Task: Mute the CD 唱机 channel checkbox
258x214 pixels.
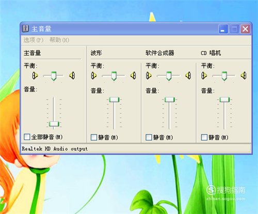Action: (x=204, y=137)
